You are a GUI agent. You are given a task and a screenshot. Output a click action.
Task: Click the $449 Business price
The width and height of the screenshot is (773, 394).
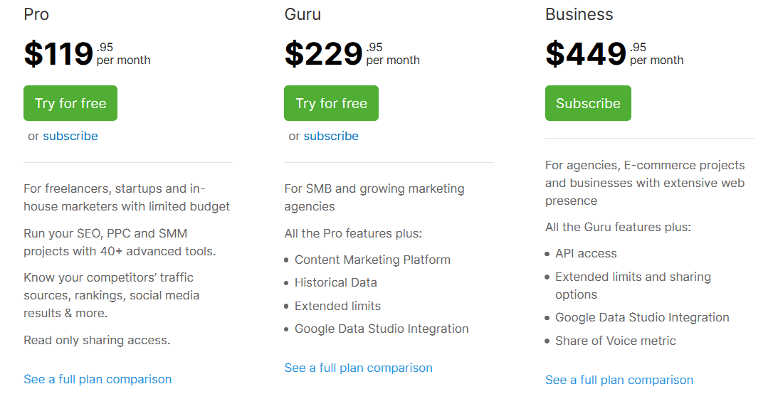pos(586,54)
